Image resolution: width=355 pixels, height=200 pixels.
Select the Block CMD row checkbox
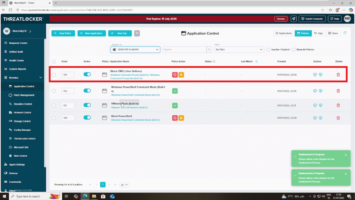[54, 75]
